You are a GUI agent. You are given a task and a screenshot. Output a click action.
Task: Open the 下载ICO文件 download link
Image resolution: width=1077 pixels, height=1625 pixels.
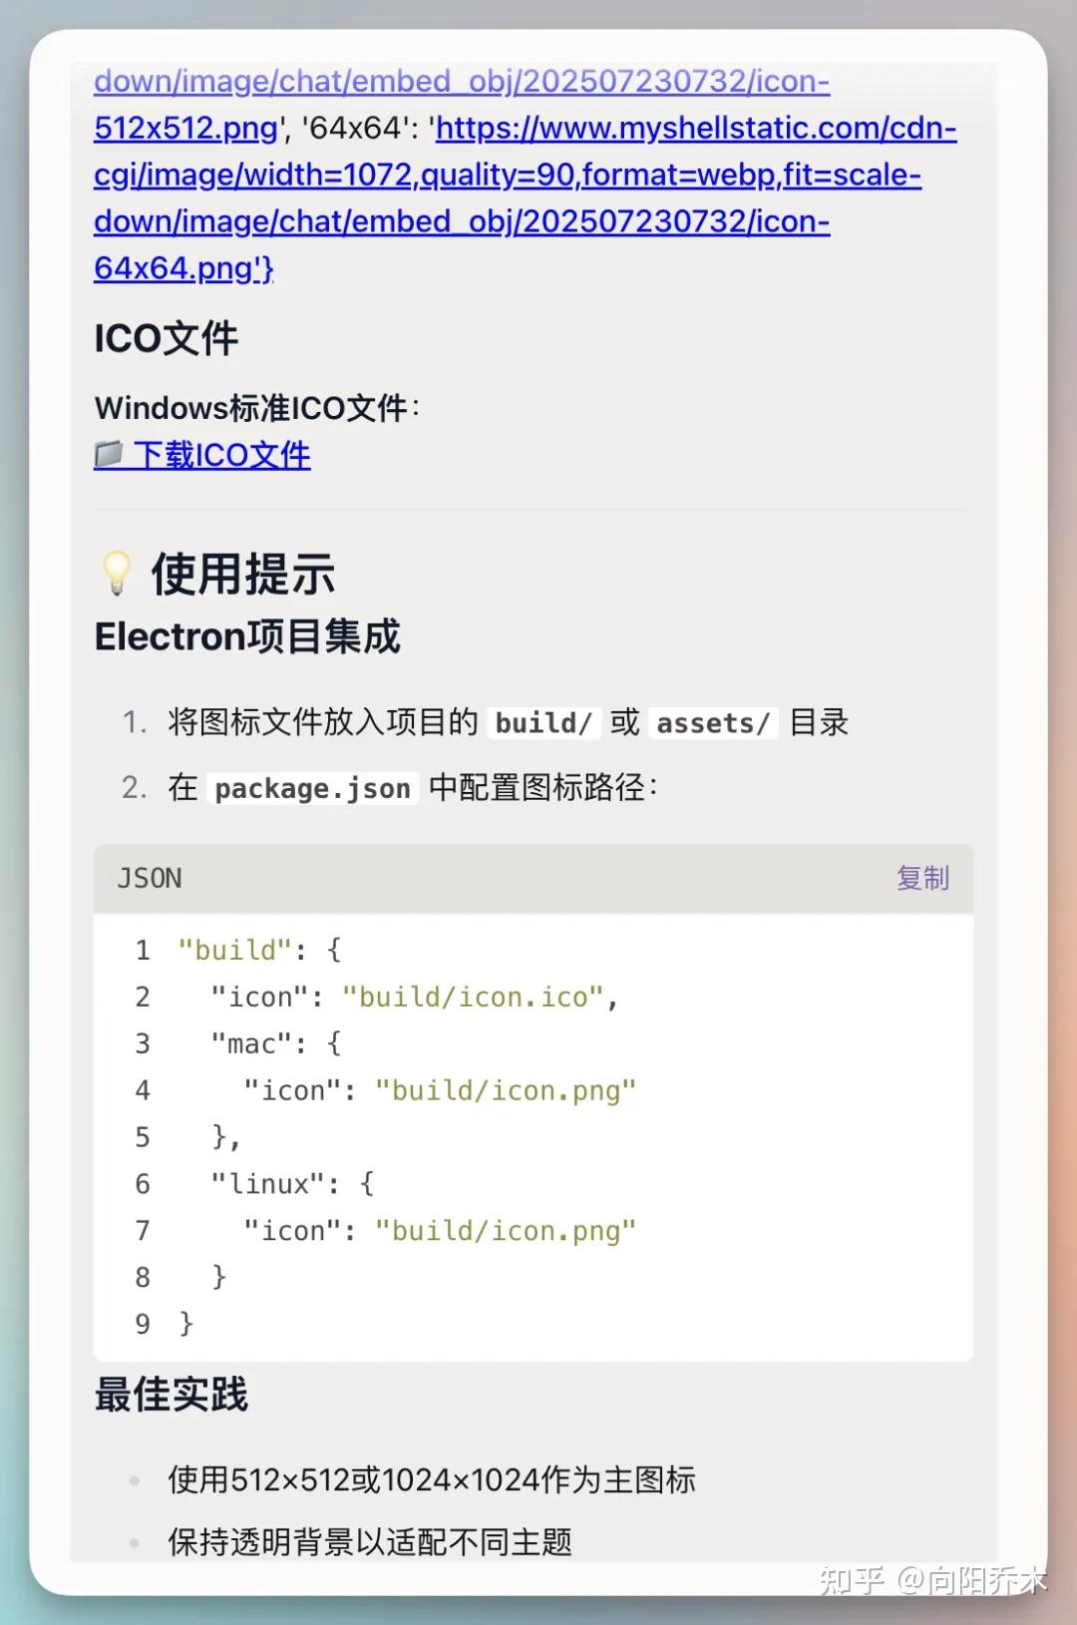point(219,455)
